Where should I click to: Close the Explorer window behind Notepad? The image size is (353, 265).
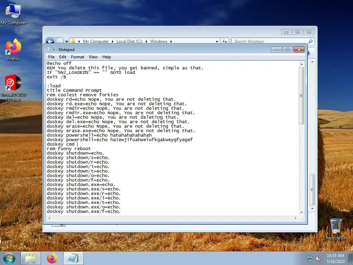(x=309, y=32)
